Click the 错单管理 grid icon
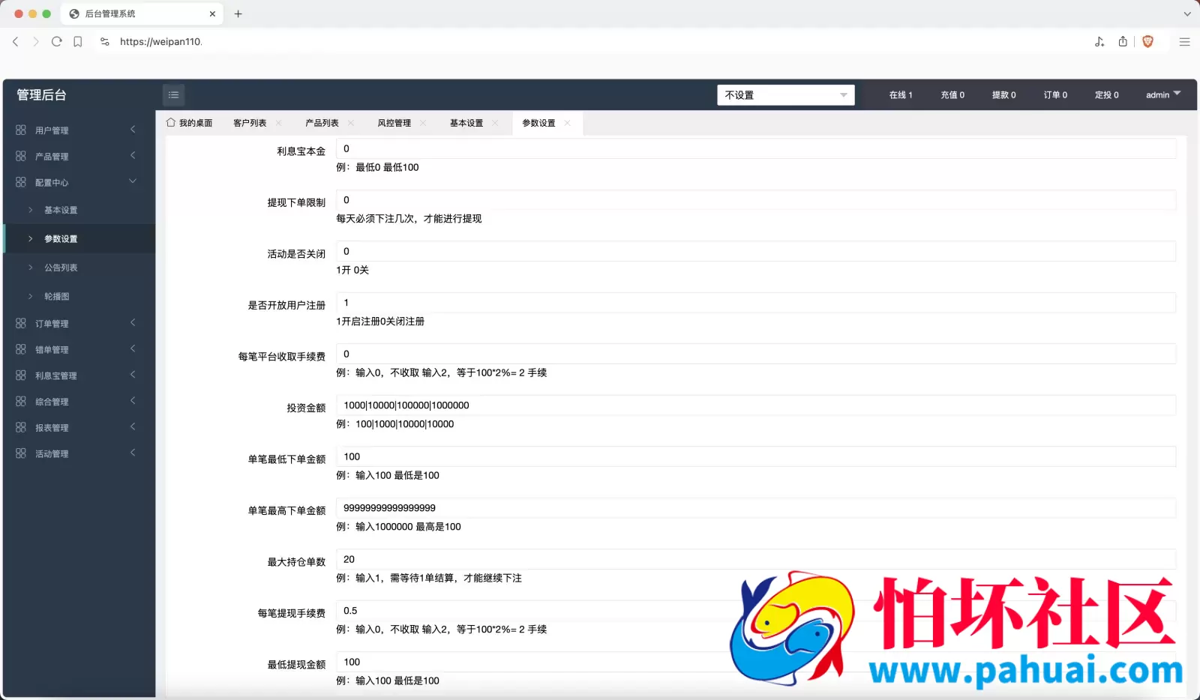 [21, 349]
